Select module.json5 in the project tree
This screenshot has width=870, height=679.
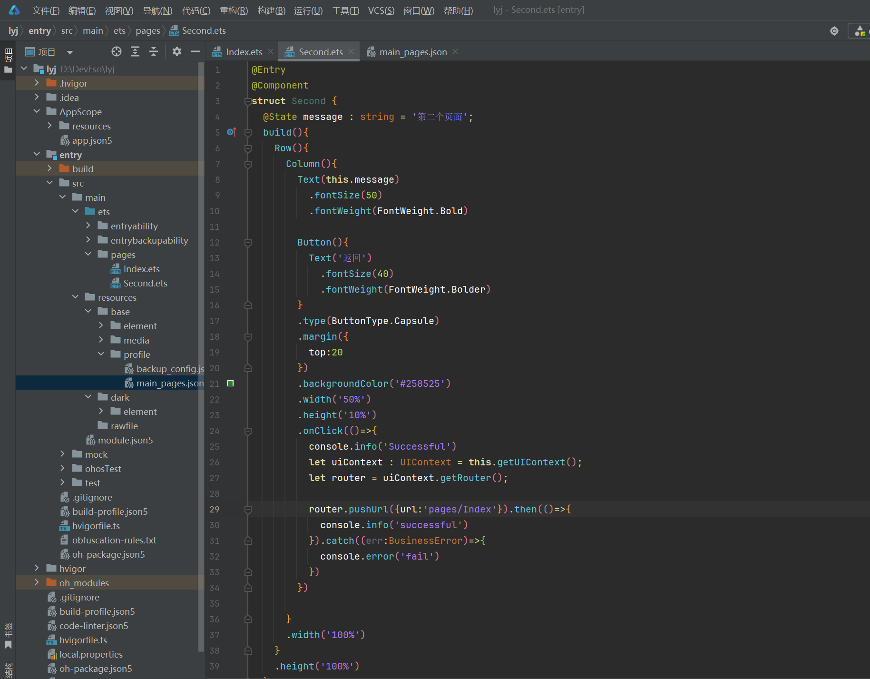click(125, 440)
